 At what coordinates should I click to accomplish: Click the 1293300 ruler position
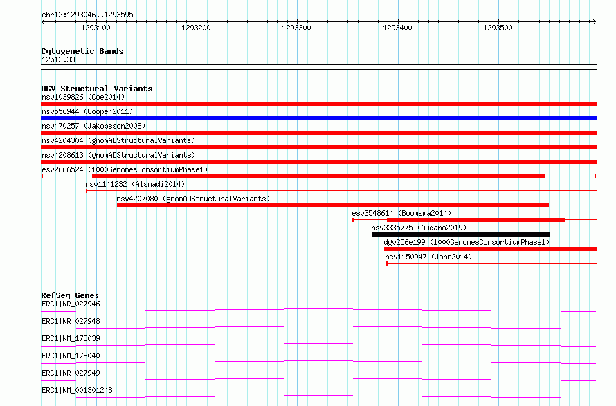(x=296, y=28)
